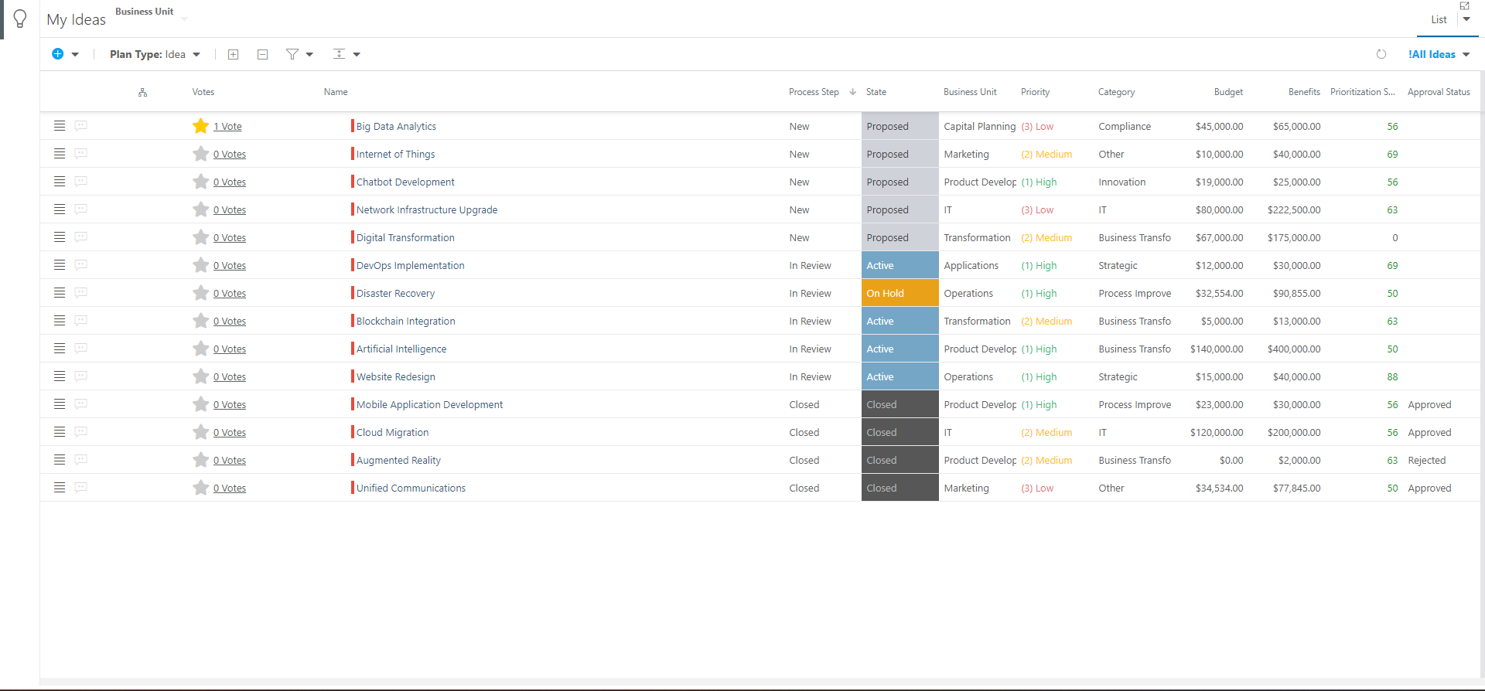Click the refresh list icon
The image size is (1485, 691).
1381,54
